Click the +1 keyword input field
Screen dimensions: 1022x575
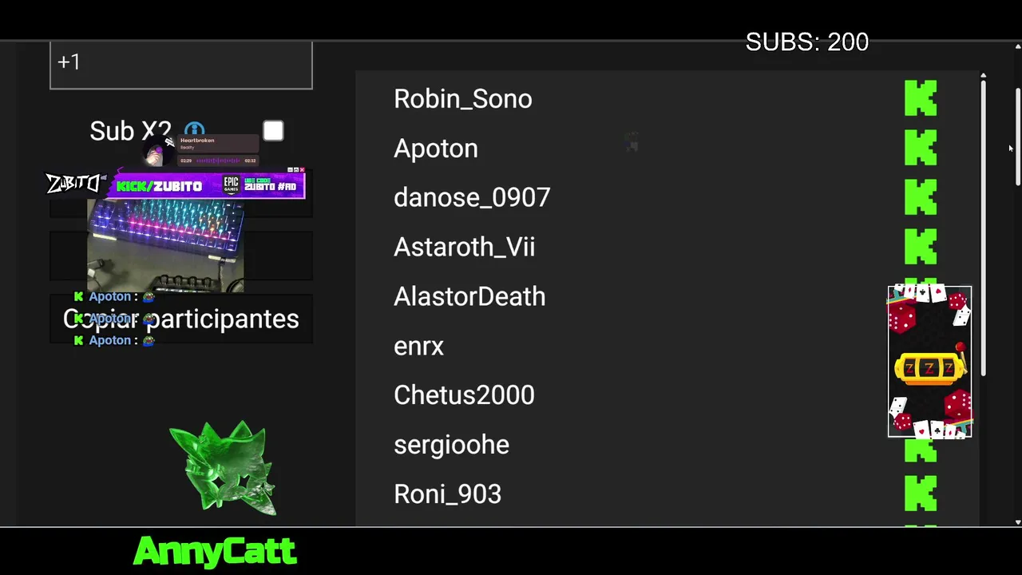click(181, 65)
